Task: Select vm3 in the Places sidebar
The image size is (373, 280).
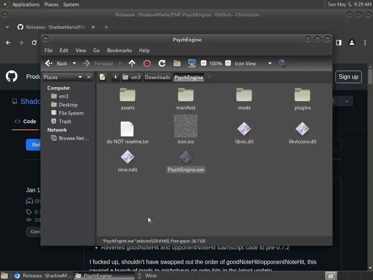Action: tap(63, 96)
